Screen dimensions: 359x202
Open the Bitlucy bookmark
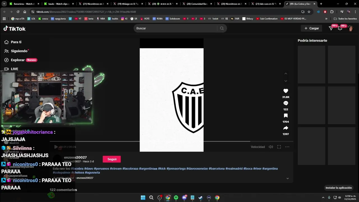pos(248,19)
